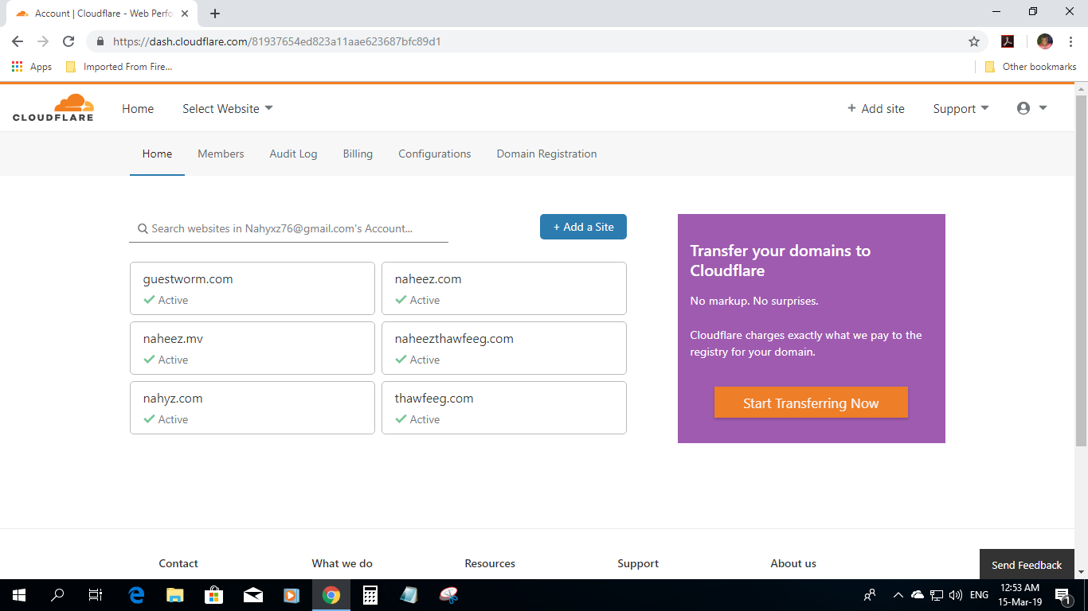Click Home in the top navigation
Viewport: 1088px width, 611px height.
pyautogui.click(x=138, y=109)
